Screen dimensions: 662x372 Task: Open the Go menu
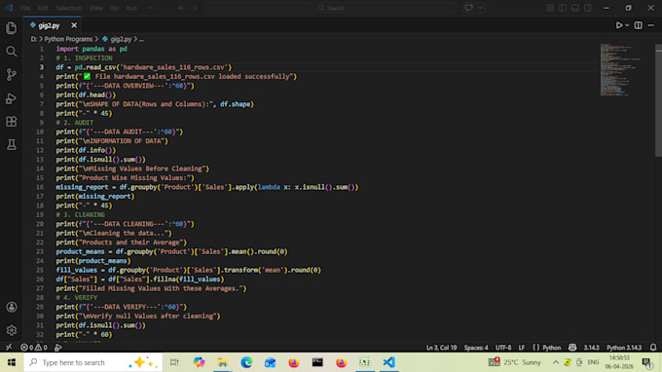click(115, 8)
